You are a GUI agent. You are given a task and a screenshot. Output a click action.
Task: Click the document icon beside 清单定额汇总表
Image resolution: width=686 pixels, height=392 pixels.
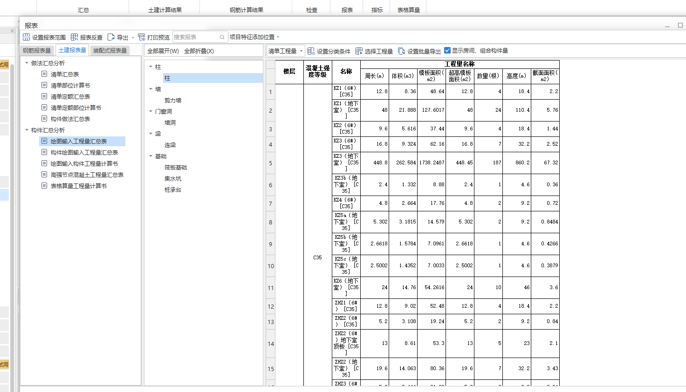pyautogui.click(x=44, y=96)
